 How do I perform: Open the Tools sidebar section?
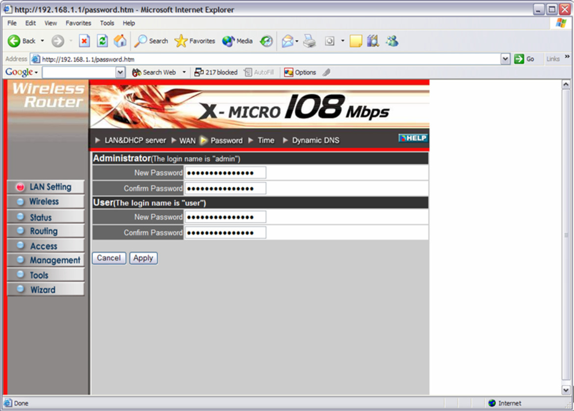pos(46,275)
